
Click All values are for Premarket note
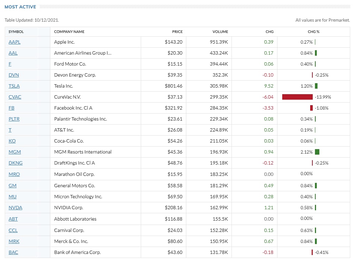pos(323,20)
